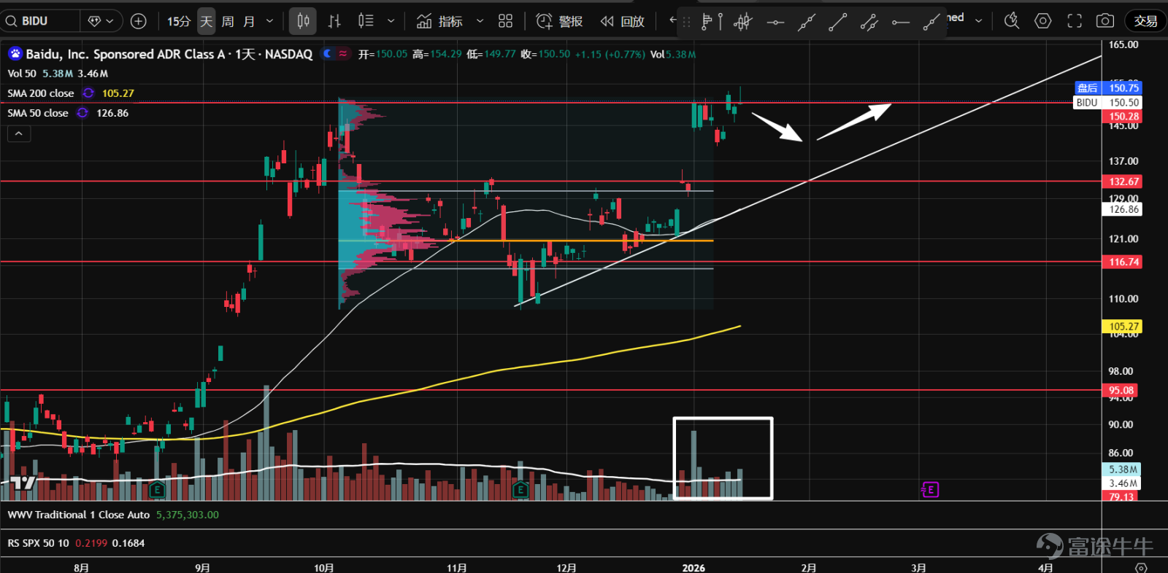The image size is (1168, 573).
Task: Click the SMA 200 refresh icon
Action: pyautogui.click(x=88, y=93)
